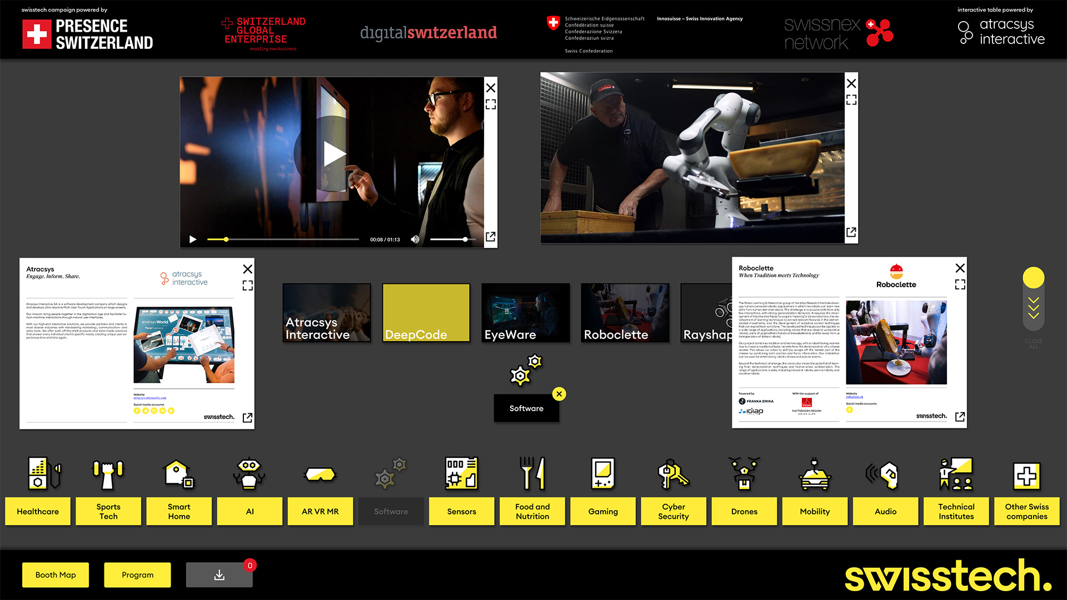Open the Sensors category tab
Viewport: 1067px width, 600px height.
(461, 511)
